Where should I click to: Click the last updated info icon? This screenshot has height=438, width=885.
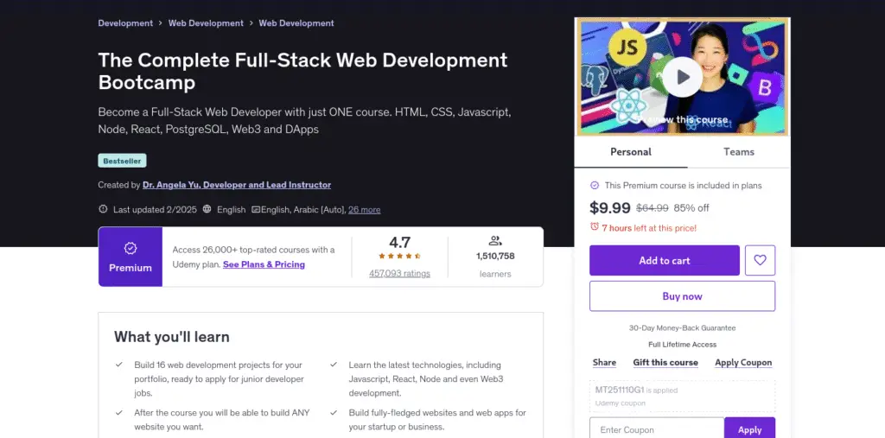tap(103, 209)
